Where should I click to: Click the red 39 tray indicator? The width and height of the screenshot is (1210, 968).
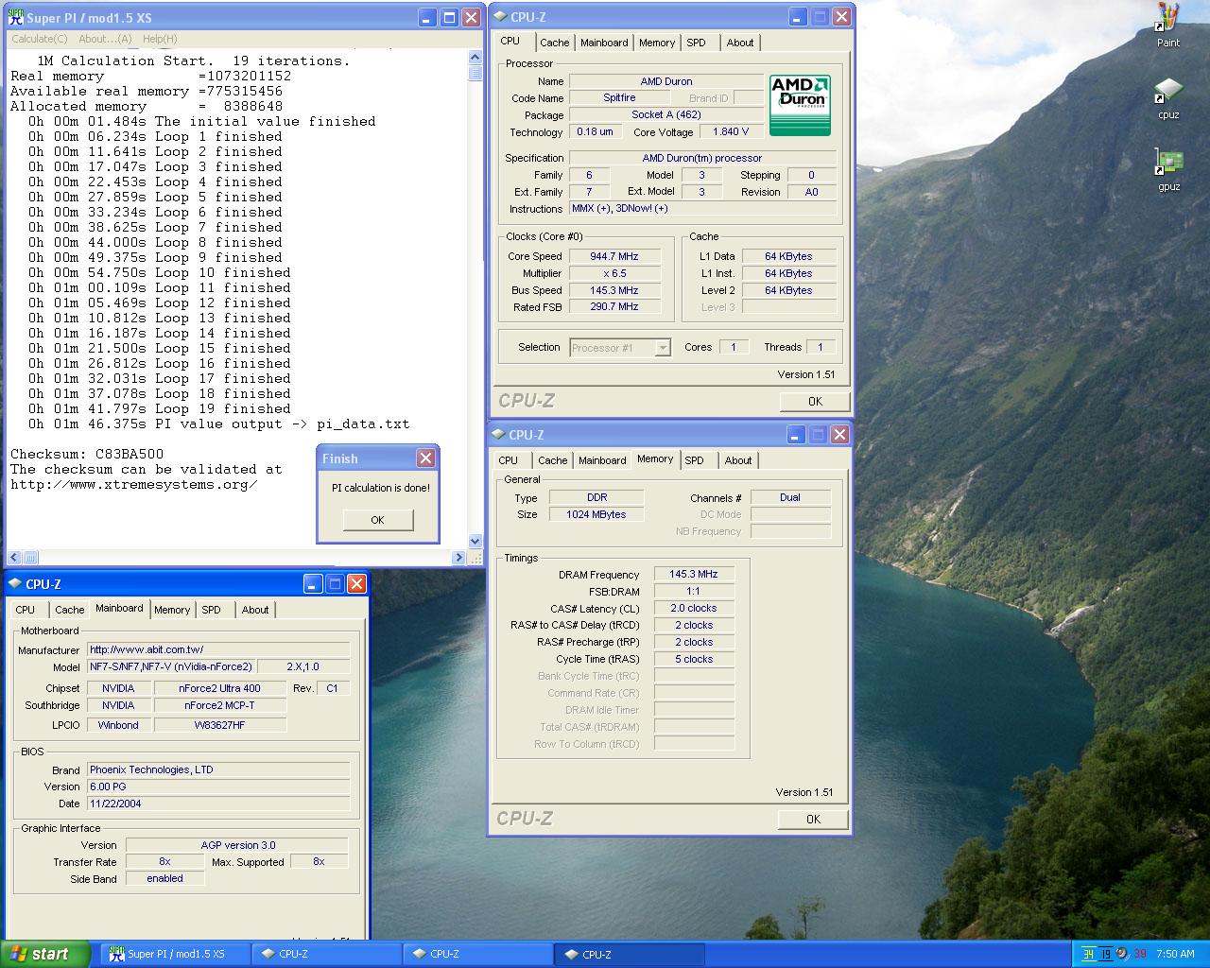tap(1139, 954)
